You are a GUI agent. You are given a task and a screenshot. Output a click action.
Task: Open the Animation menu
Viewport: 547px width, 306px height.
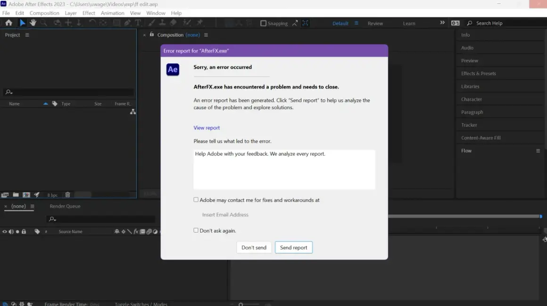click(112, 13)
